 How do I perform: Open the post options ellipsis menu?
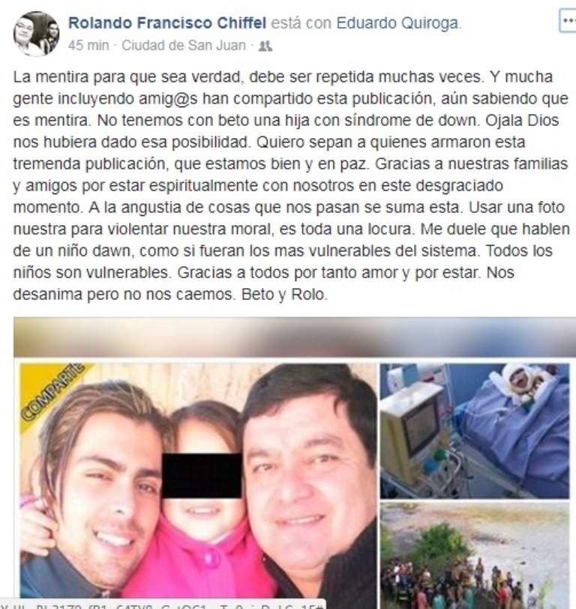coord(568,21)
